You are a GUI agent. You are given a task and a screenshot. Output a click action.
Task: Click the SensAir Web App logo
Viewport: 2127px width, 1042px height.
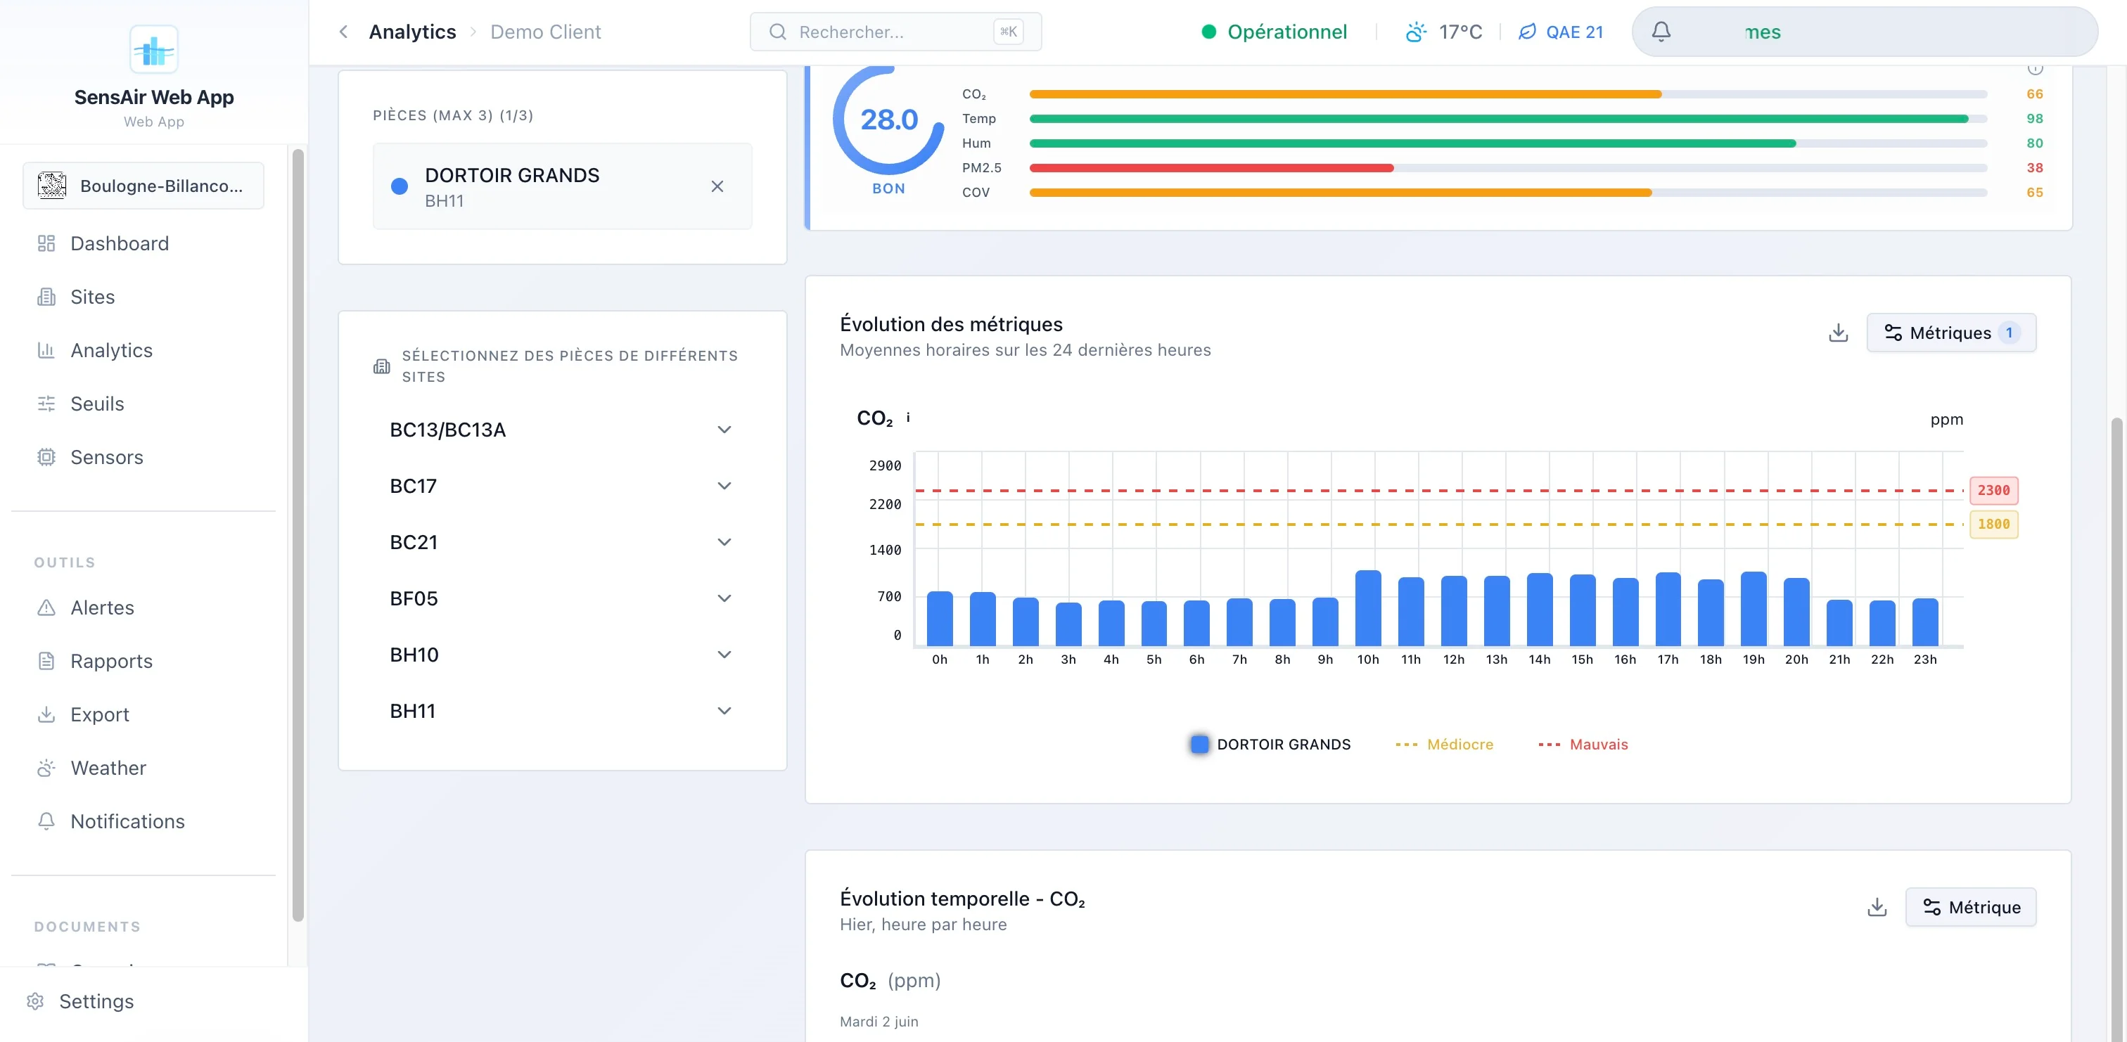[153, 49]
